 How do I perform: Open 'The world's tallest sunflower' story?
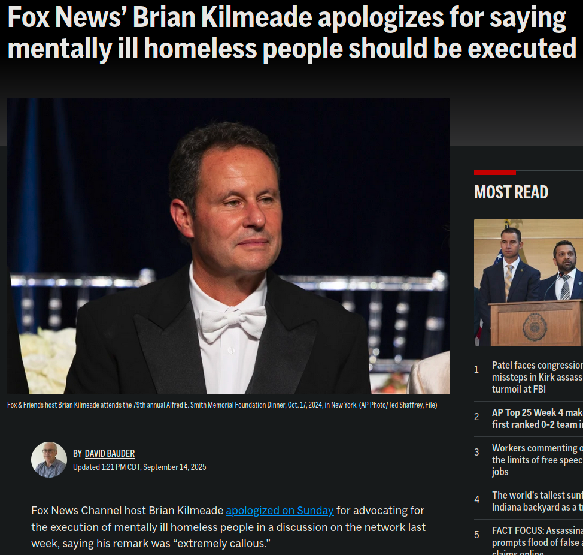click(538, 501)
